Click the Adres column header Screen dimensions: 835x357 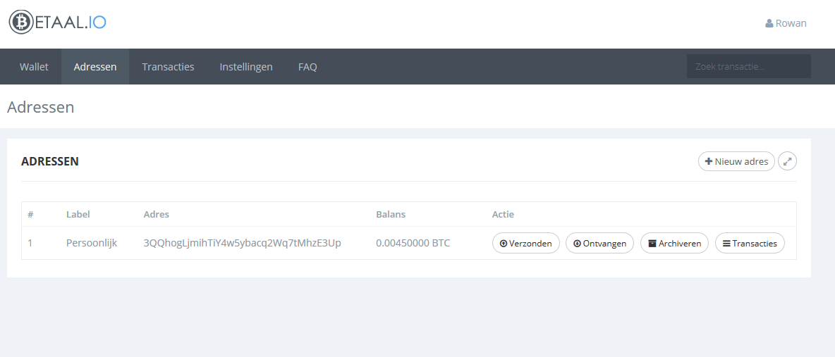[156, 215]
